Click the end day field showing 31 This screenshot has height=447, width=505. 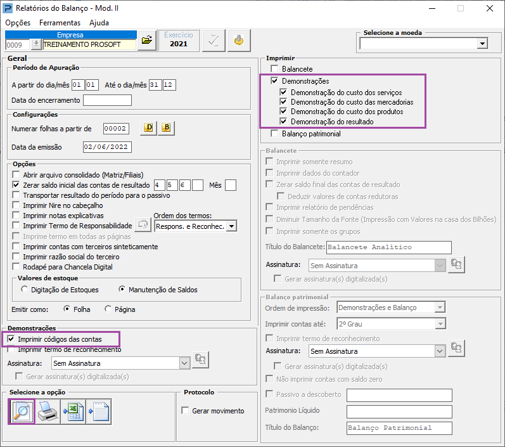point(155,85)
